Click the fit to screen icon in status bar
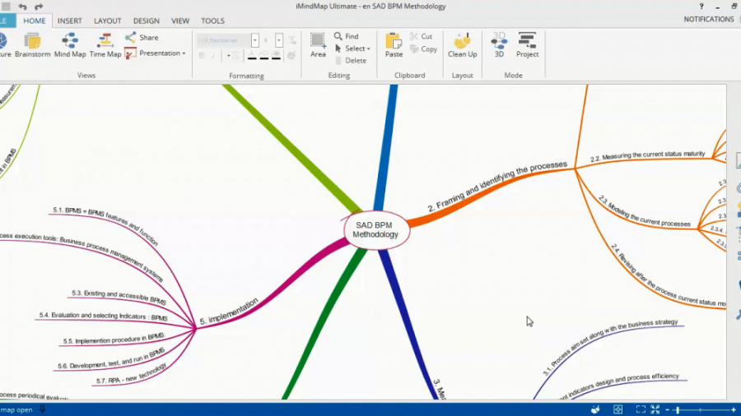This screenshot has height=416, width=741. 641,409
